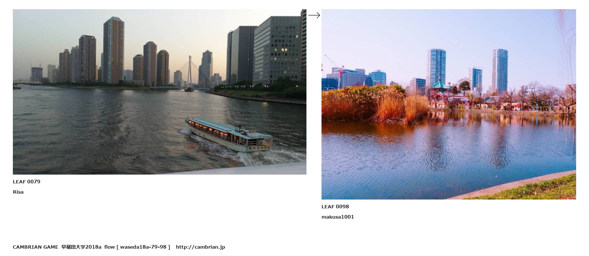Click the arrow icon between the two photos
Screen dimensions: 589x256
(314, 15)
